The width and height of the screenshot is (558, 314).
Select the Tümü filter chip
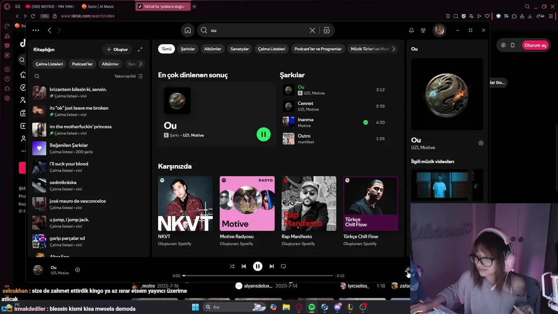[x=167, y=49]
